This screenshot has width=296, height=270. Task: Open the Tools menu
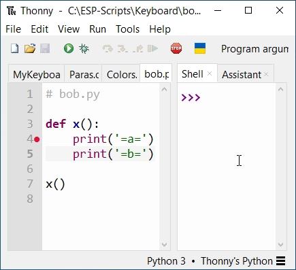127,29
